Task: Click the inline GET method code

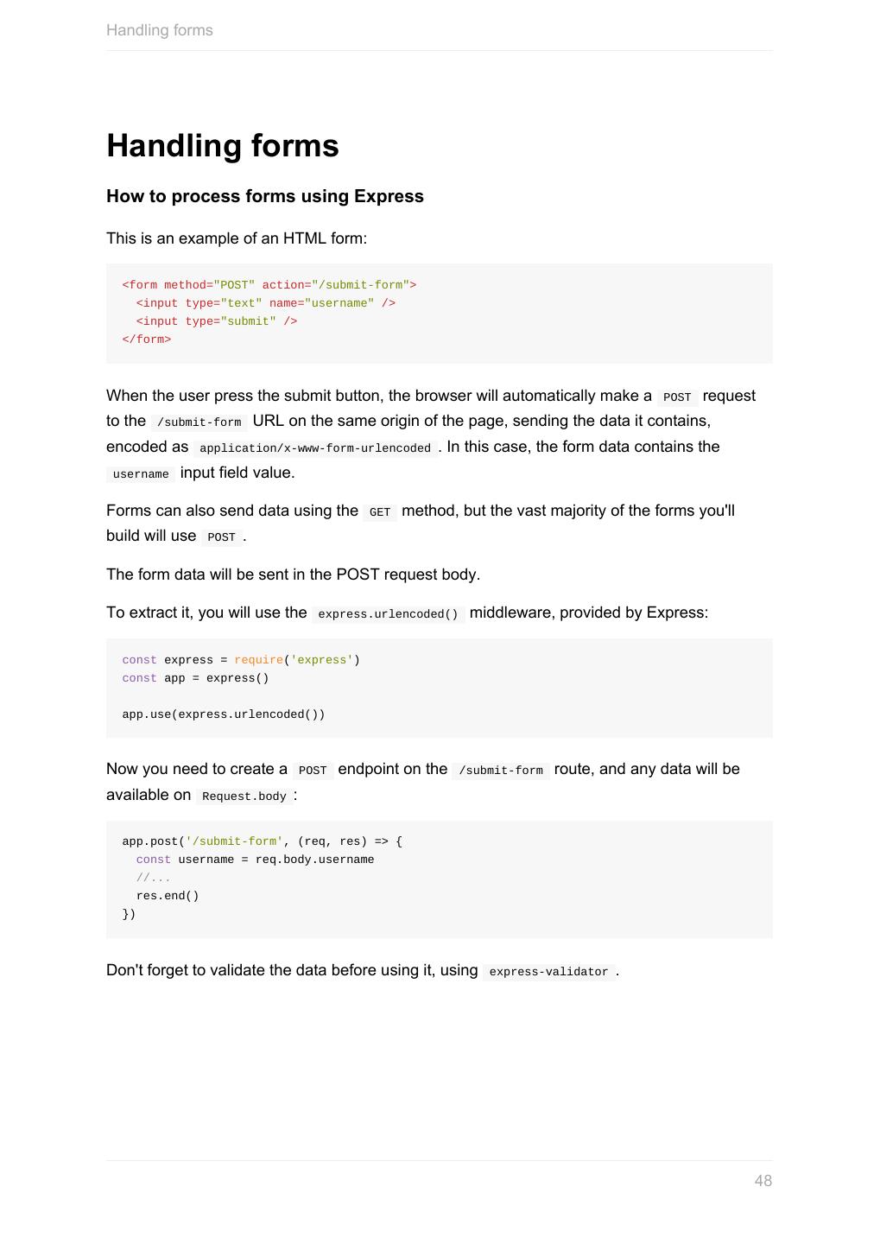Action: coord(380,512)
